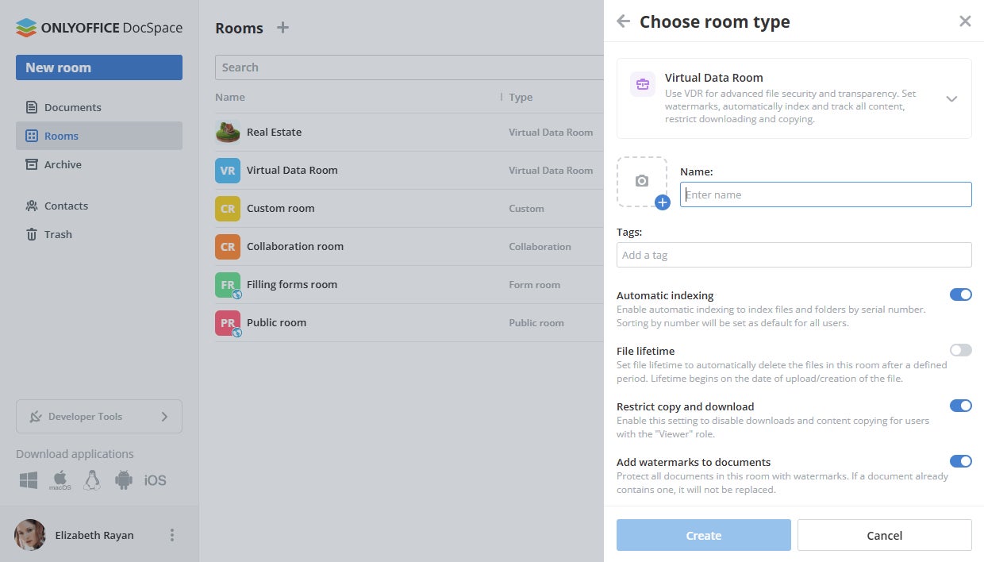Image resolution: width=984 pixels, height=562 pixels.
Task: Upload room image via camera icon
Action: (642, 182)
